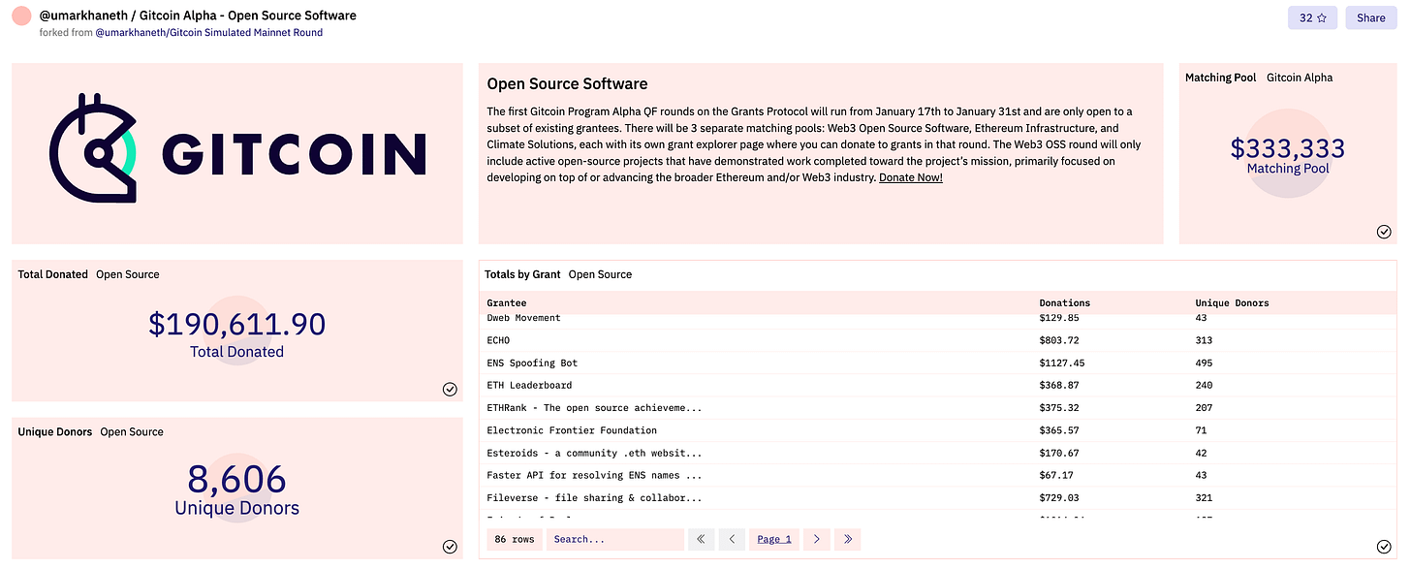The height and width of the screenshot is (569, 1411).
Task: Go to next table page arrow
Action: pos(817,539)
